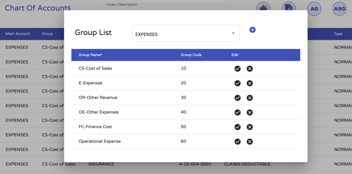Screen dimensions: 352x174
Task: Cancel the CS-Cost of Sales row edit
Action: tap(250, 69)
